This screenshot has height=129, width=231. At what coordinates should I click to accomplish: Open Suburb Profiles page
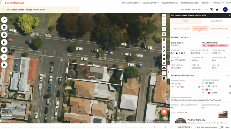tap(169, 3)
